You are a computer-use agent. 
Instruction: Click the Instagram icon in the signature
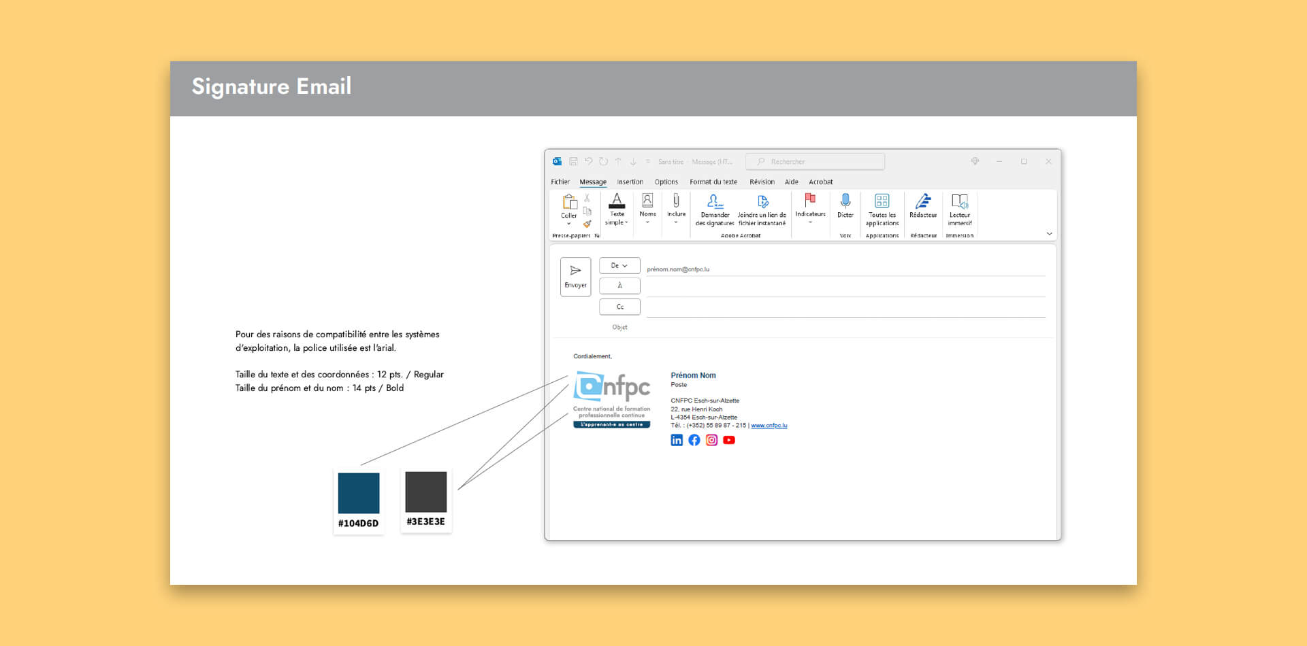[711, 440]
